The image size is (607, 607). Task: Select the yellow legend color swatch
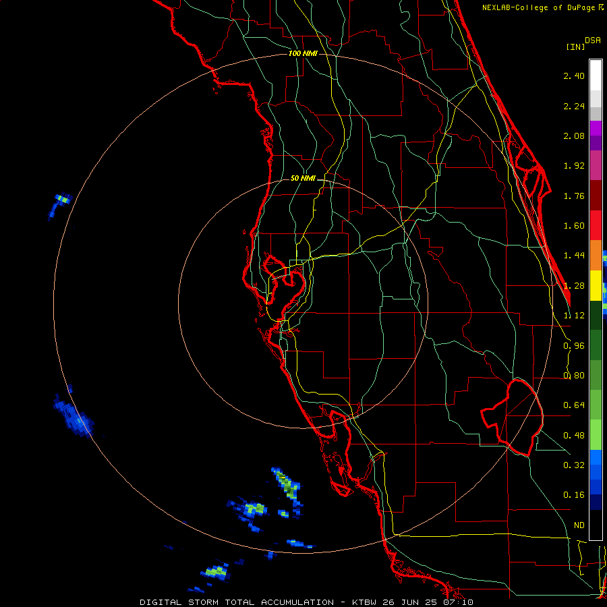click(x=596, y=285)
